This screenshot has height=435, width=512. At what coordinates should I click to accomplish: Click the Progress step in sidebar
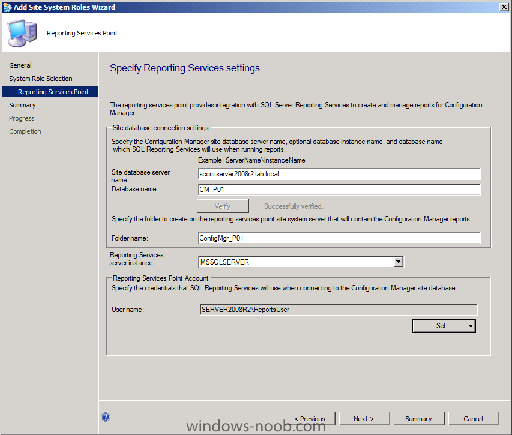pyautogui.click(x=22, y=118)
